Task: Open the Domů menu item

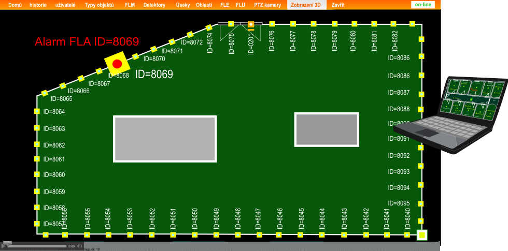Action: (x=15, y=5)
